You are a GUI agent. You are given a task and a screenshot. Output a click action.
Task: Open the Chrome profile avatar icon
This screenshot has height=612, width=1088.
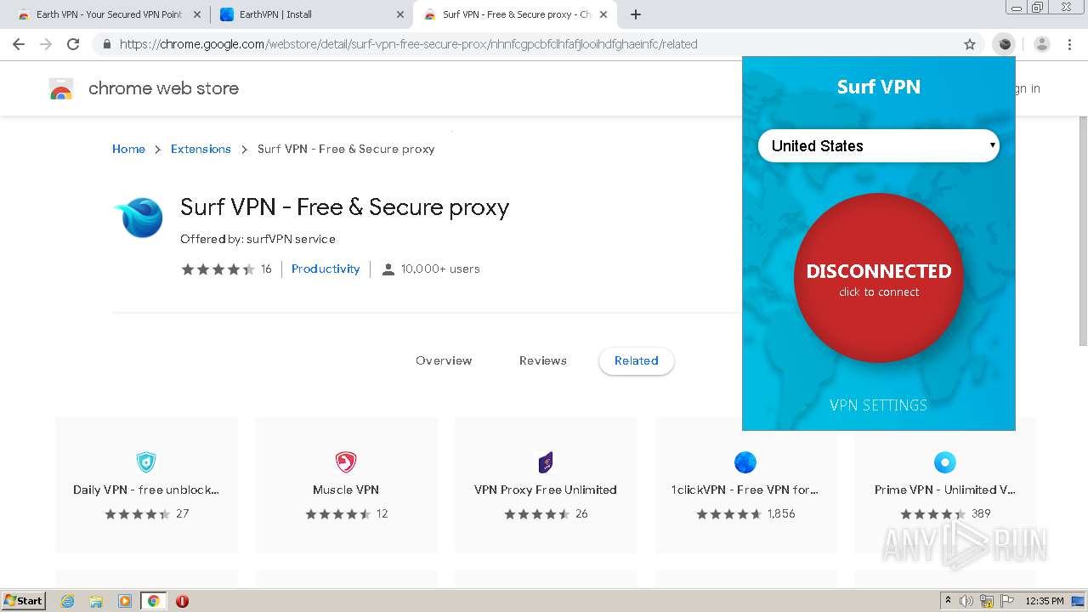pyautogui.click(x=1041, y=44)
